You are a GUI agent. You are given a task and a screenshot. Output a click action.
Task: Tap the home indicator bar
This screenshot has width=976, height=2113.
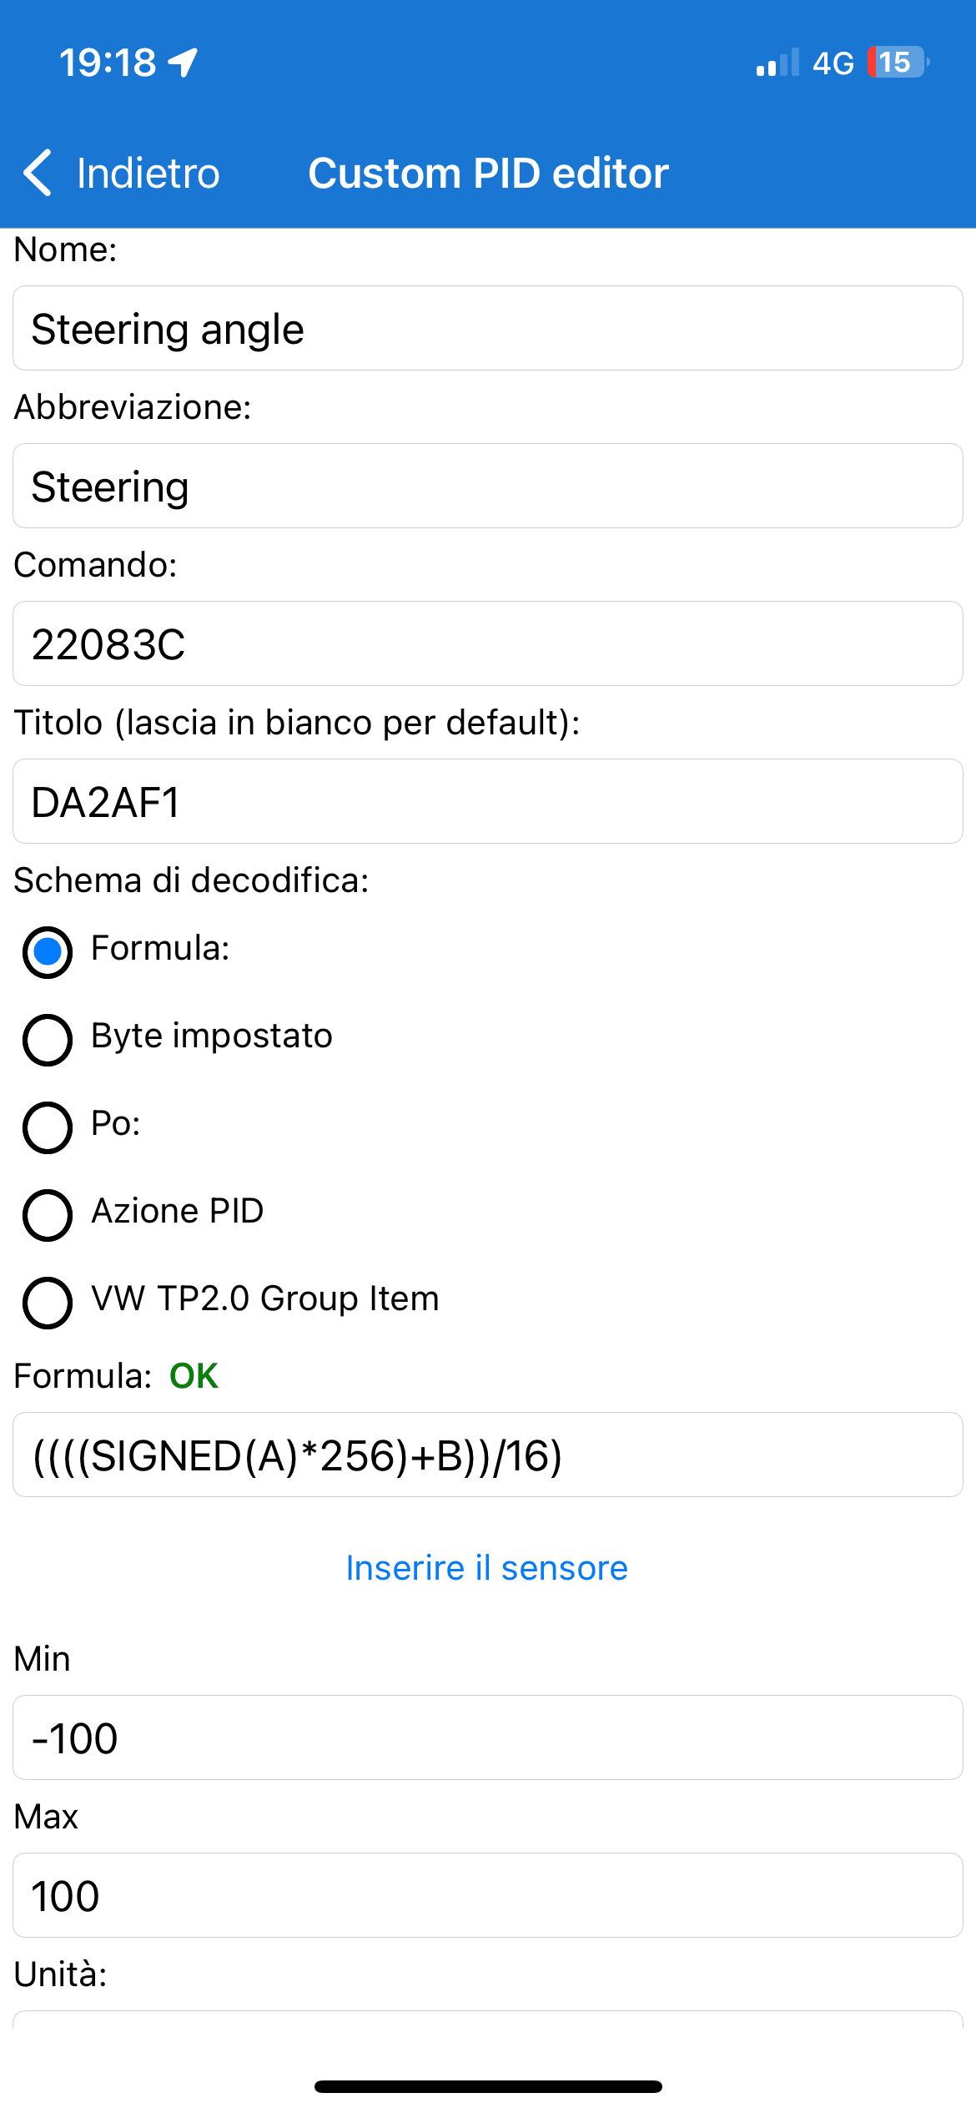[488, 2086]
